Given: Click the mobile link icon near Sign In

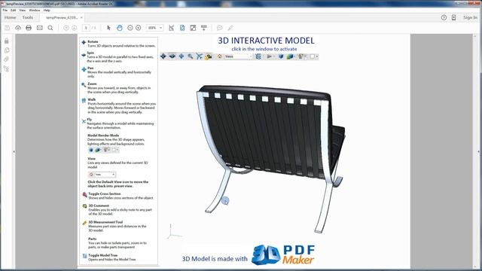Looking at the screenshot, I should 453,17.
